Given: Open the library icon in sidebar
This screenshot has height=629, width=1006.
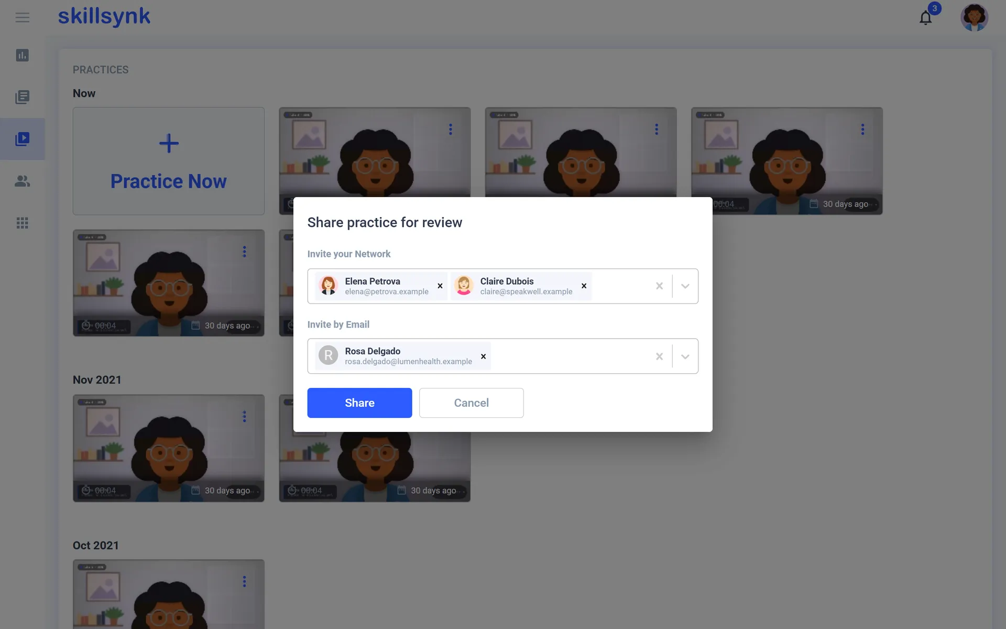Looking at the screenshot, I should pyautogui.click(x=22, y=97).
